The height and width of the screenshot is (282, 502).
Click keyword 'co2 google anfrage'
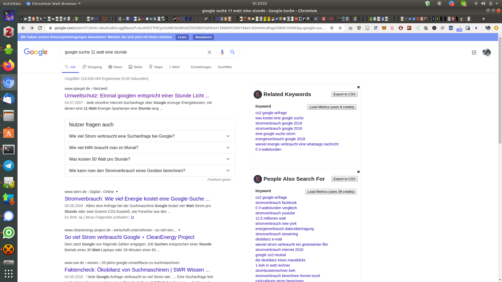click(271, 113)
